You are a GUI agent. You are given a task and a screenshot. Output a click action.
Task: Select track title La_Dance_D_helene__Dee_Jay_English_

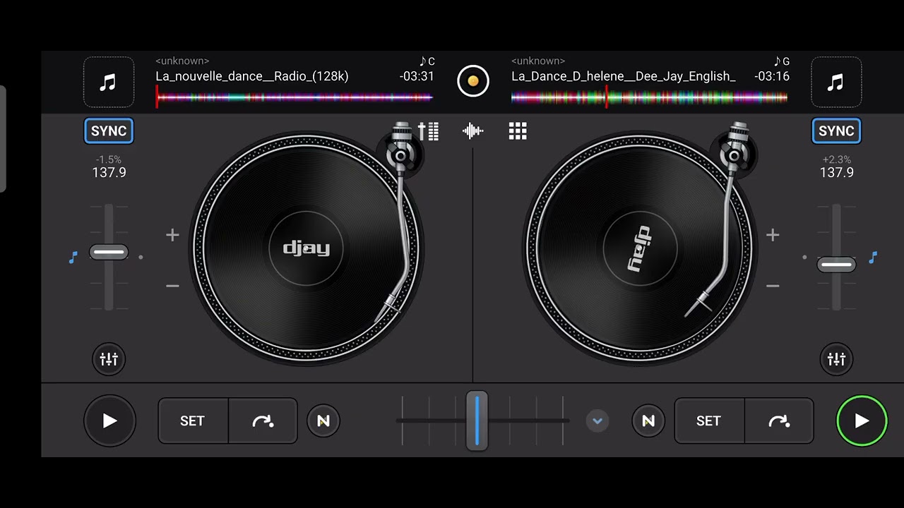click(x=624, y=76)
